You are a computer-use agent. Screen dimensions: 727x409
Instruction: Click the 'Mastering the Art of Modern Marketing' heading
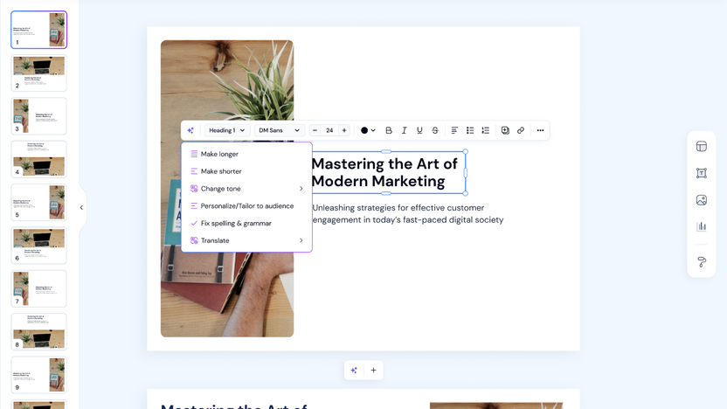[384, 172]
